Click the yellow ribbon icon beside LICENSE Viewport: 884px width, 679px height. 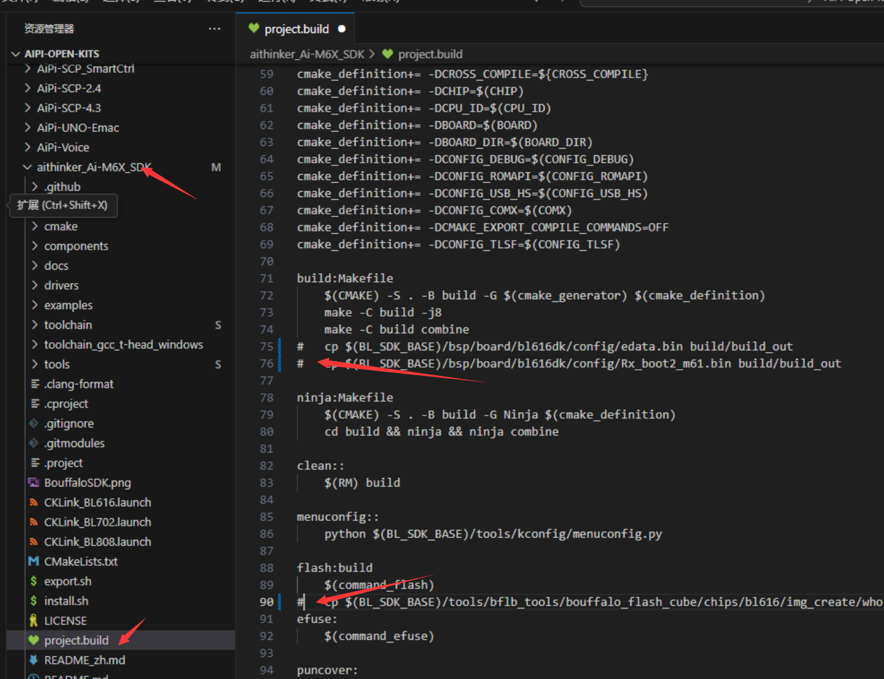point(34,621)
